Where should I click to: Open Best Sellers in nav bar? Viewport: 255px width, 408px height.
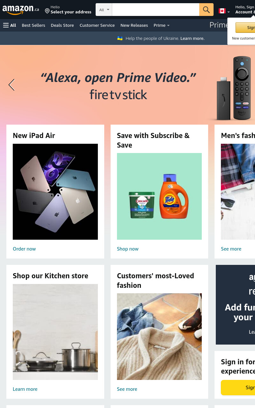pyautogui.click(x=33, y=25)
